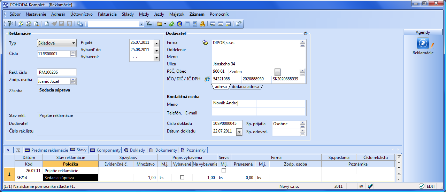Open the Sp. prijatia list button
The height and width of the screenshot is (192, 446).
point(302,123)
